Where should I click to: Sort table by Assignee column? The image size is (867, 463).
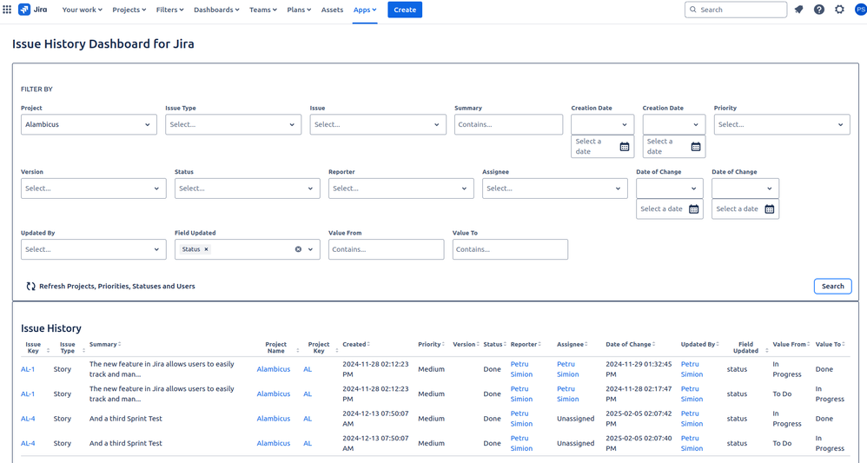coord(586,344)
